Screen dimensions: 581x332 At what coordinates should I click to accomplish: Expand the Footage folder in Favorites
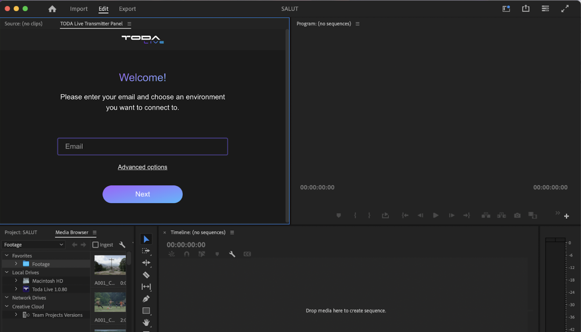pos(16,264)
